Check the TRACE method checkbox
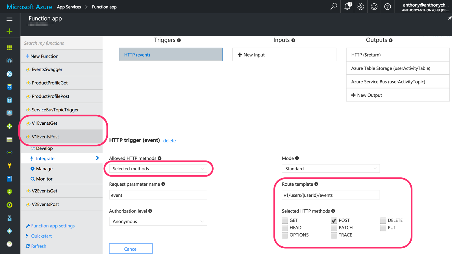The image size is (452, 254). 334,235
